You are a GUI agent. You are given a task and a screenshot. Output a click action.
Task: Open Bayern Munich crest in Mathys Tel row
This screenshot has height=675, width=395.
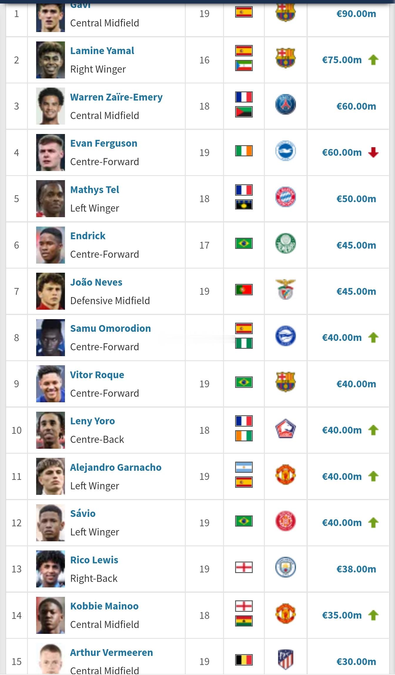(x=286, y=197)
